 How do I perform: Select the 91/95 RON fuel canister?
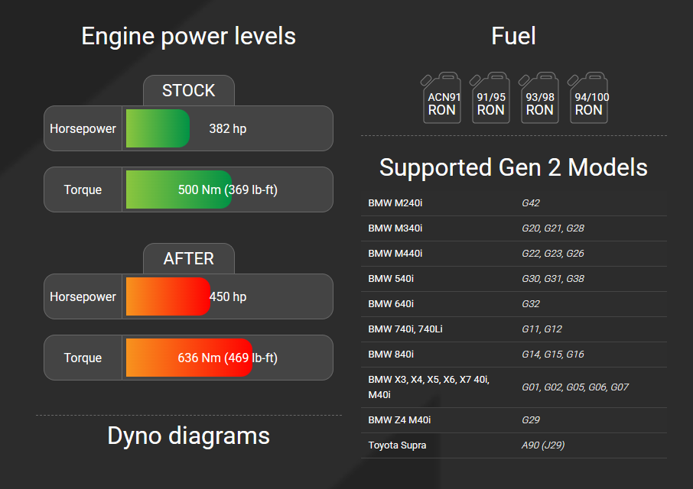click(490, 98)
